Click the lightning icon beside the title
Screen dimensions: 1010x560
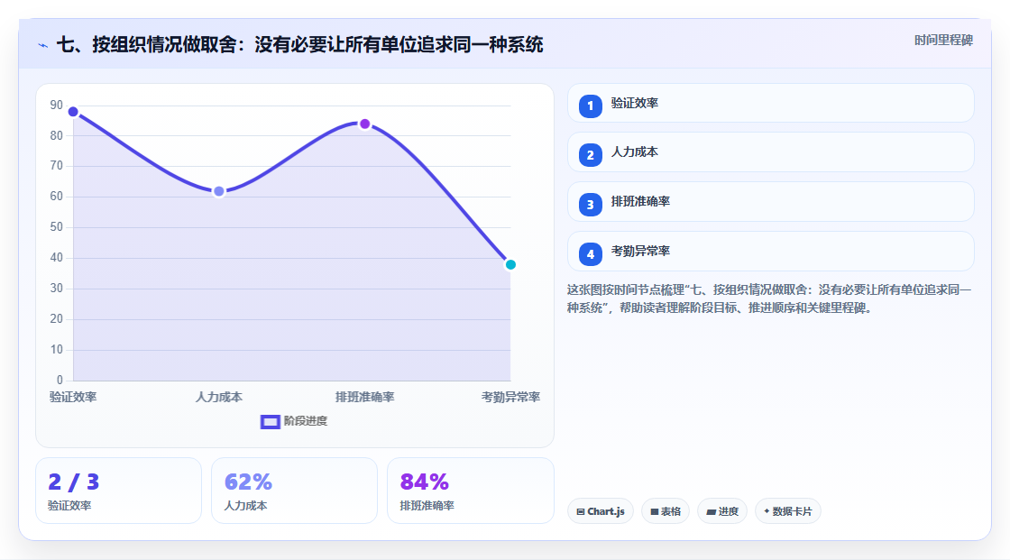coord(43,45)
